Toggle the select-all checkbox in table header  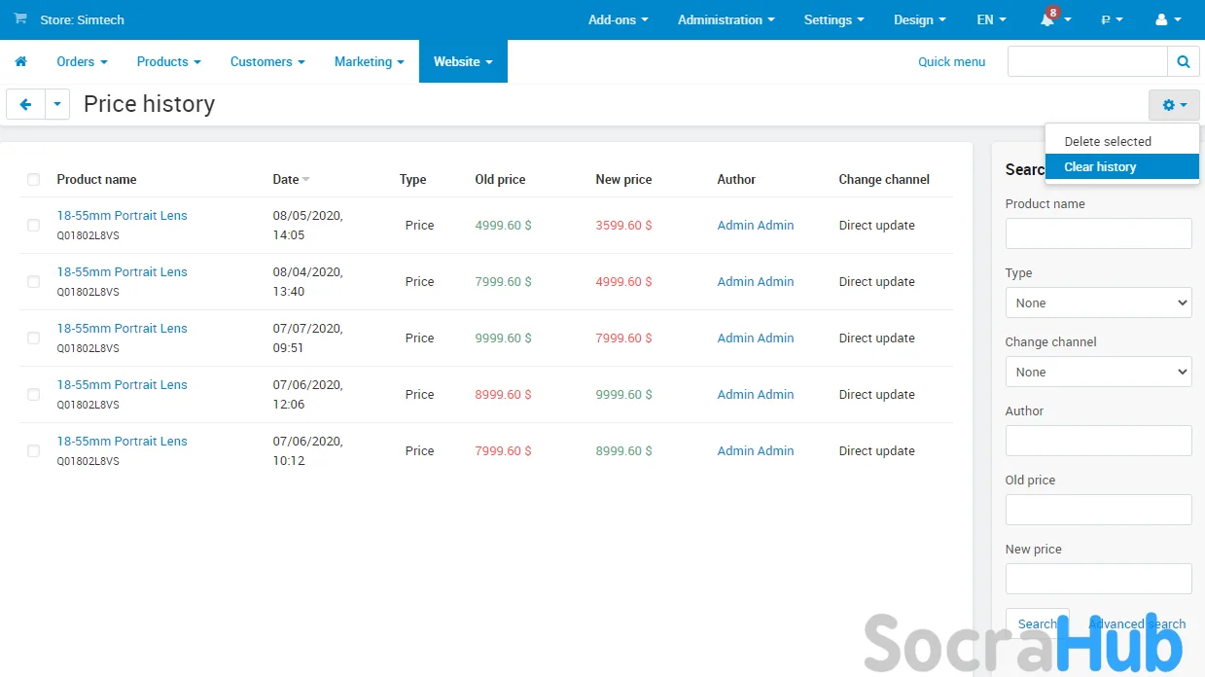[34, 179]
